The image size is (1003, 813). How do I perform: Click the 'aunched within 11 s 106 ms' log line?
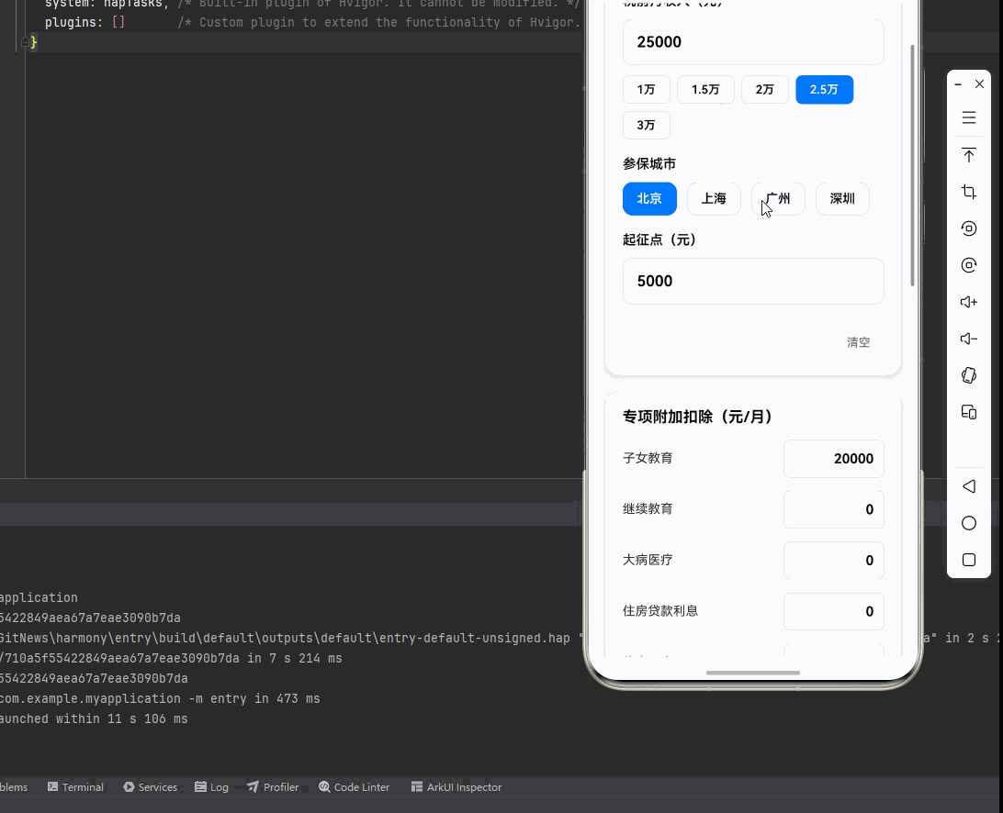click(x=94, y=718)
